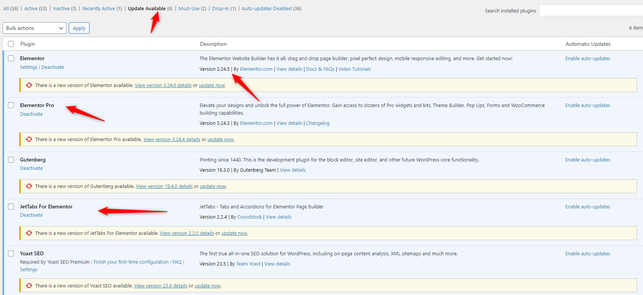
Task: Deactivate JetTabs For Elementor
Action: (x=31, y=215)
